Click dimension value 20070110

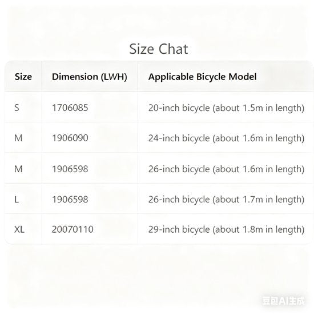73,229
